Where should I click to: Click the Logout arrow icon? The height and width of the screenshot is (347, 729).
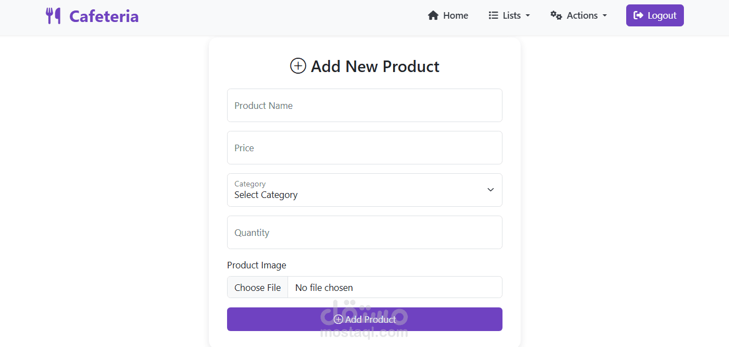[x=638, y=15]
